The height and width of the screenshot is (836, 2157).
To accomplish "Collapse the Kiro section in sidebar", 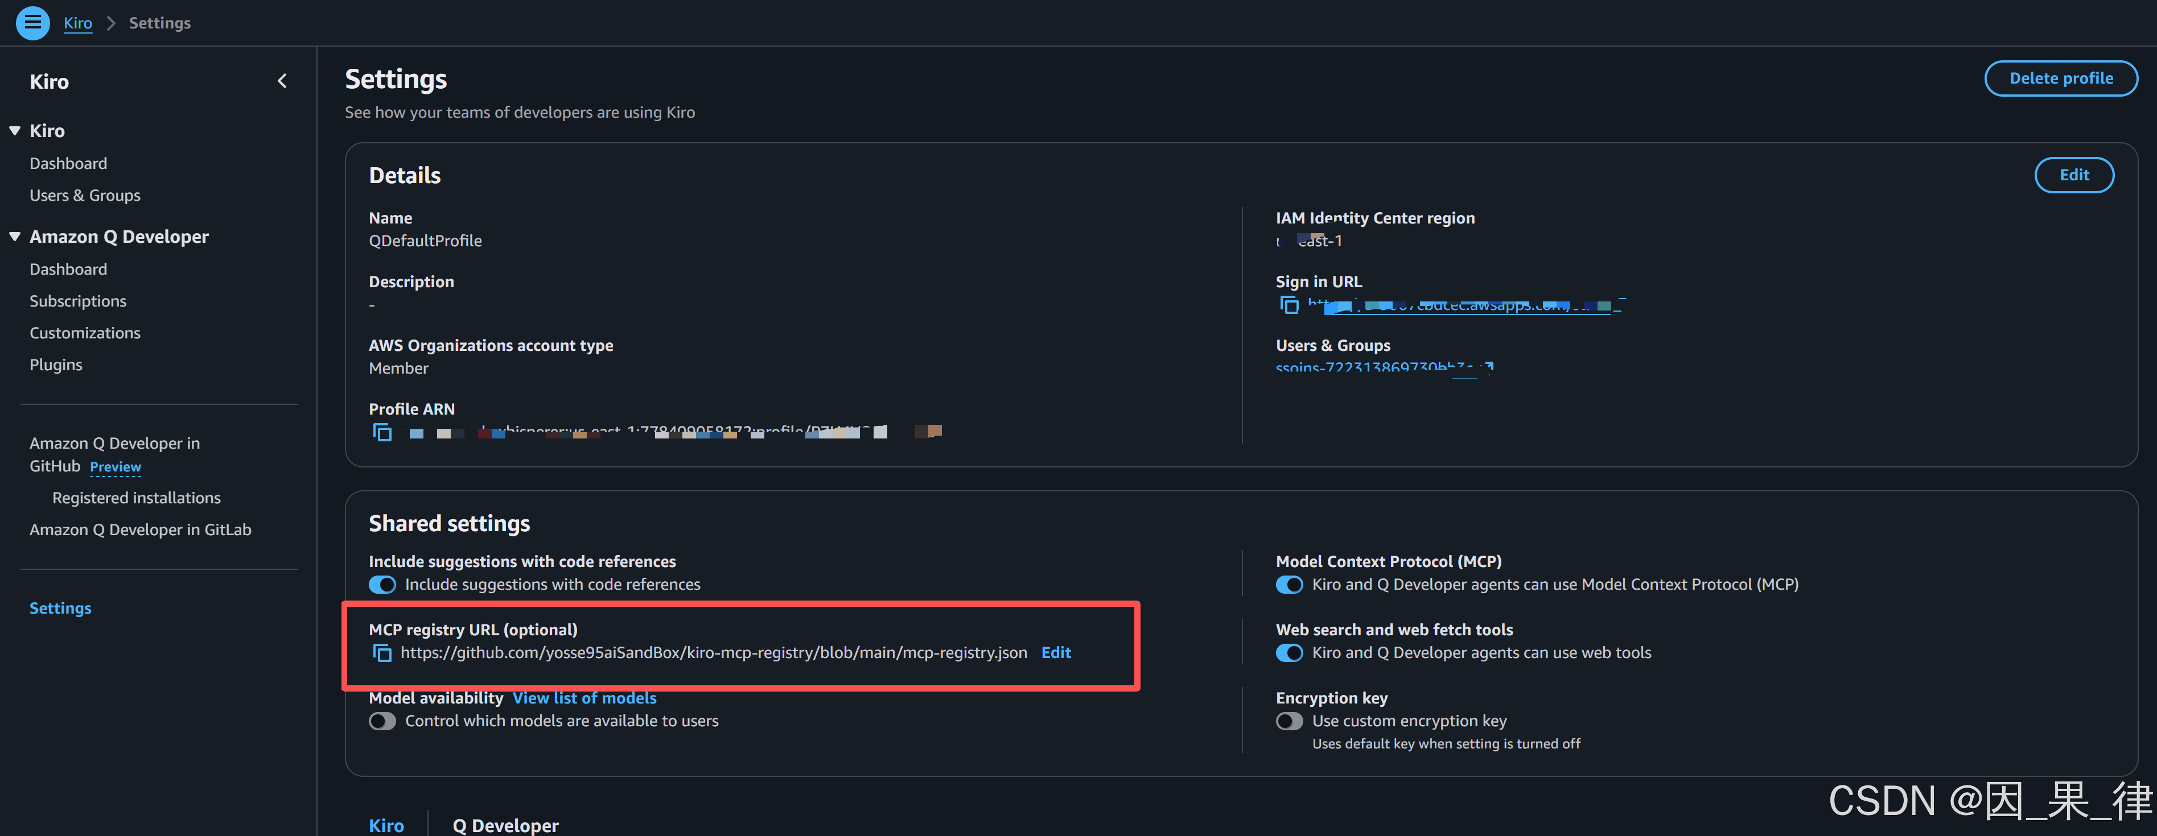I will pyautogui.click(x=15, y=131).
